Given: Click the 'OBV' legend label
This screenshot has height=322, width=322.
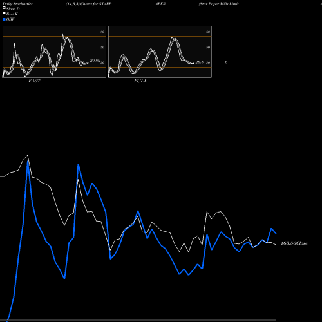Looking at the screenshot, I should click(10, 19).
